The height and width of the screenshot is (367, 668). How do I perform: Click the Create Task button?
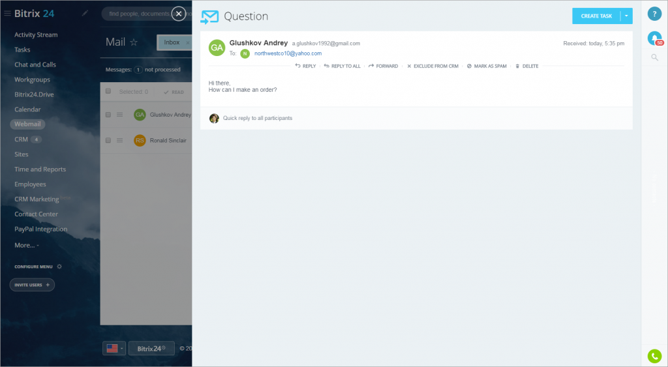596,16
